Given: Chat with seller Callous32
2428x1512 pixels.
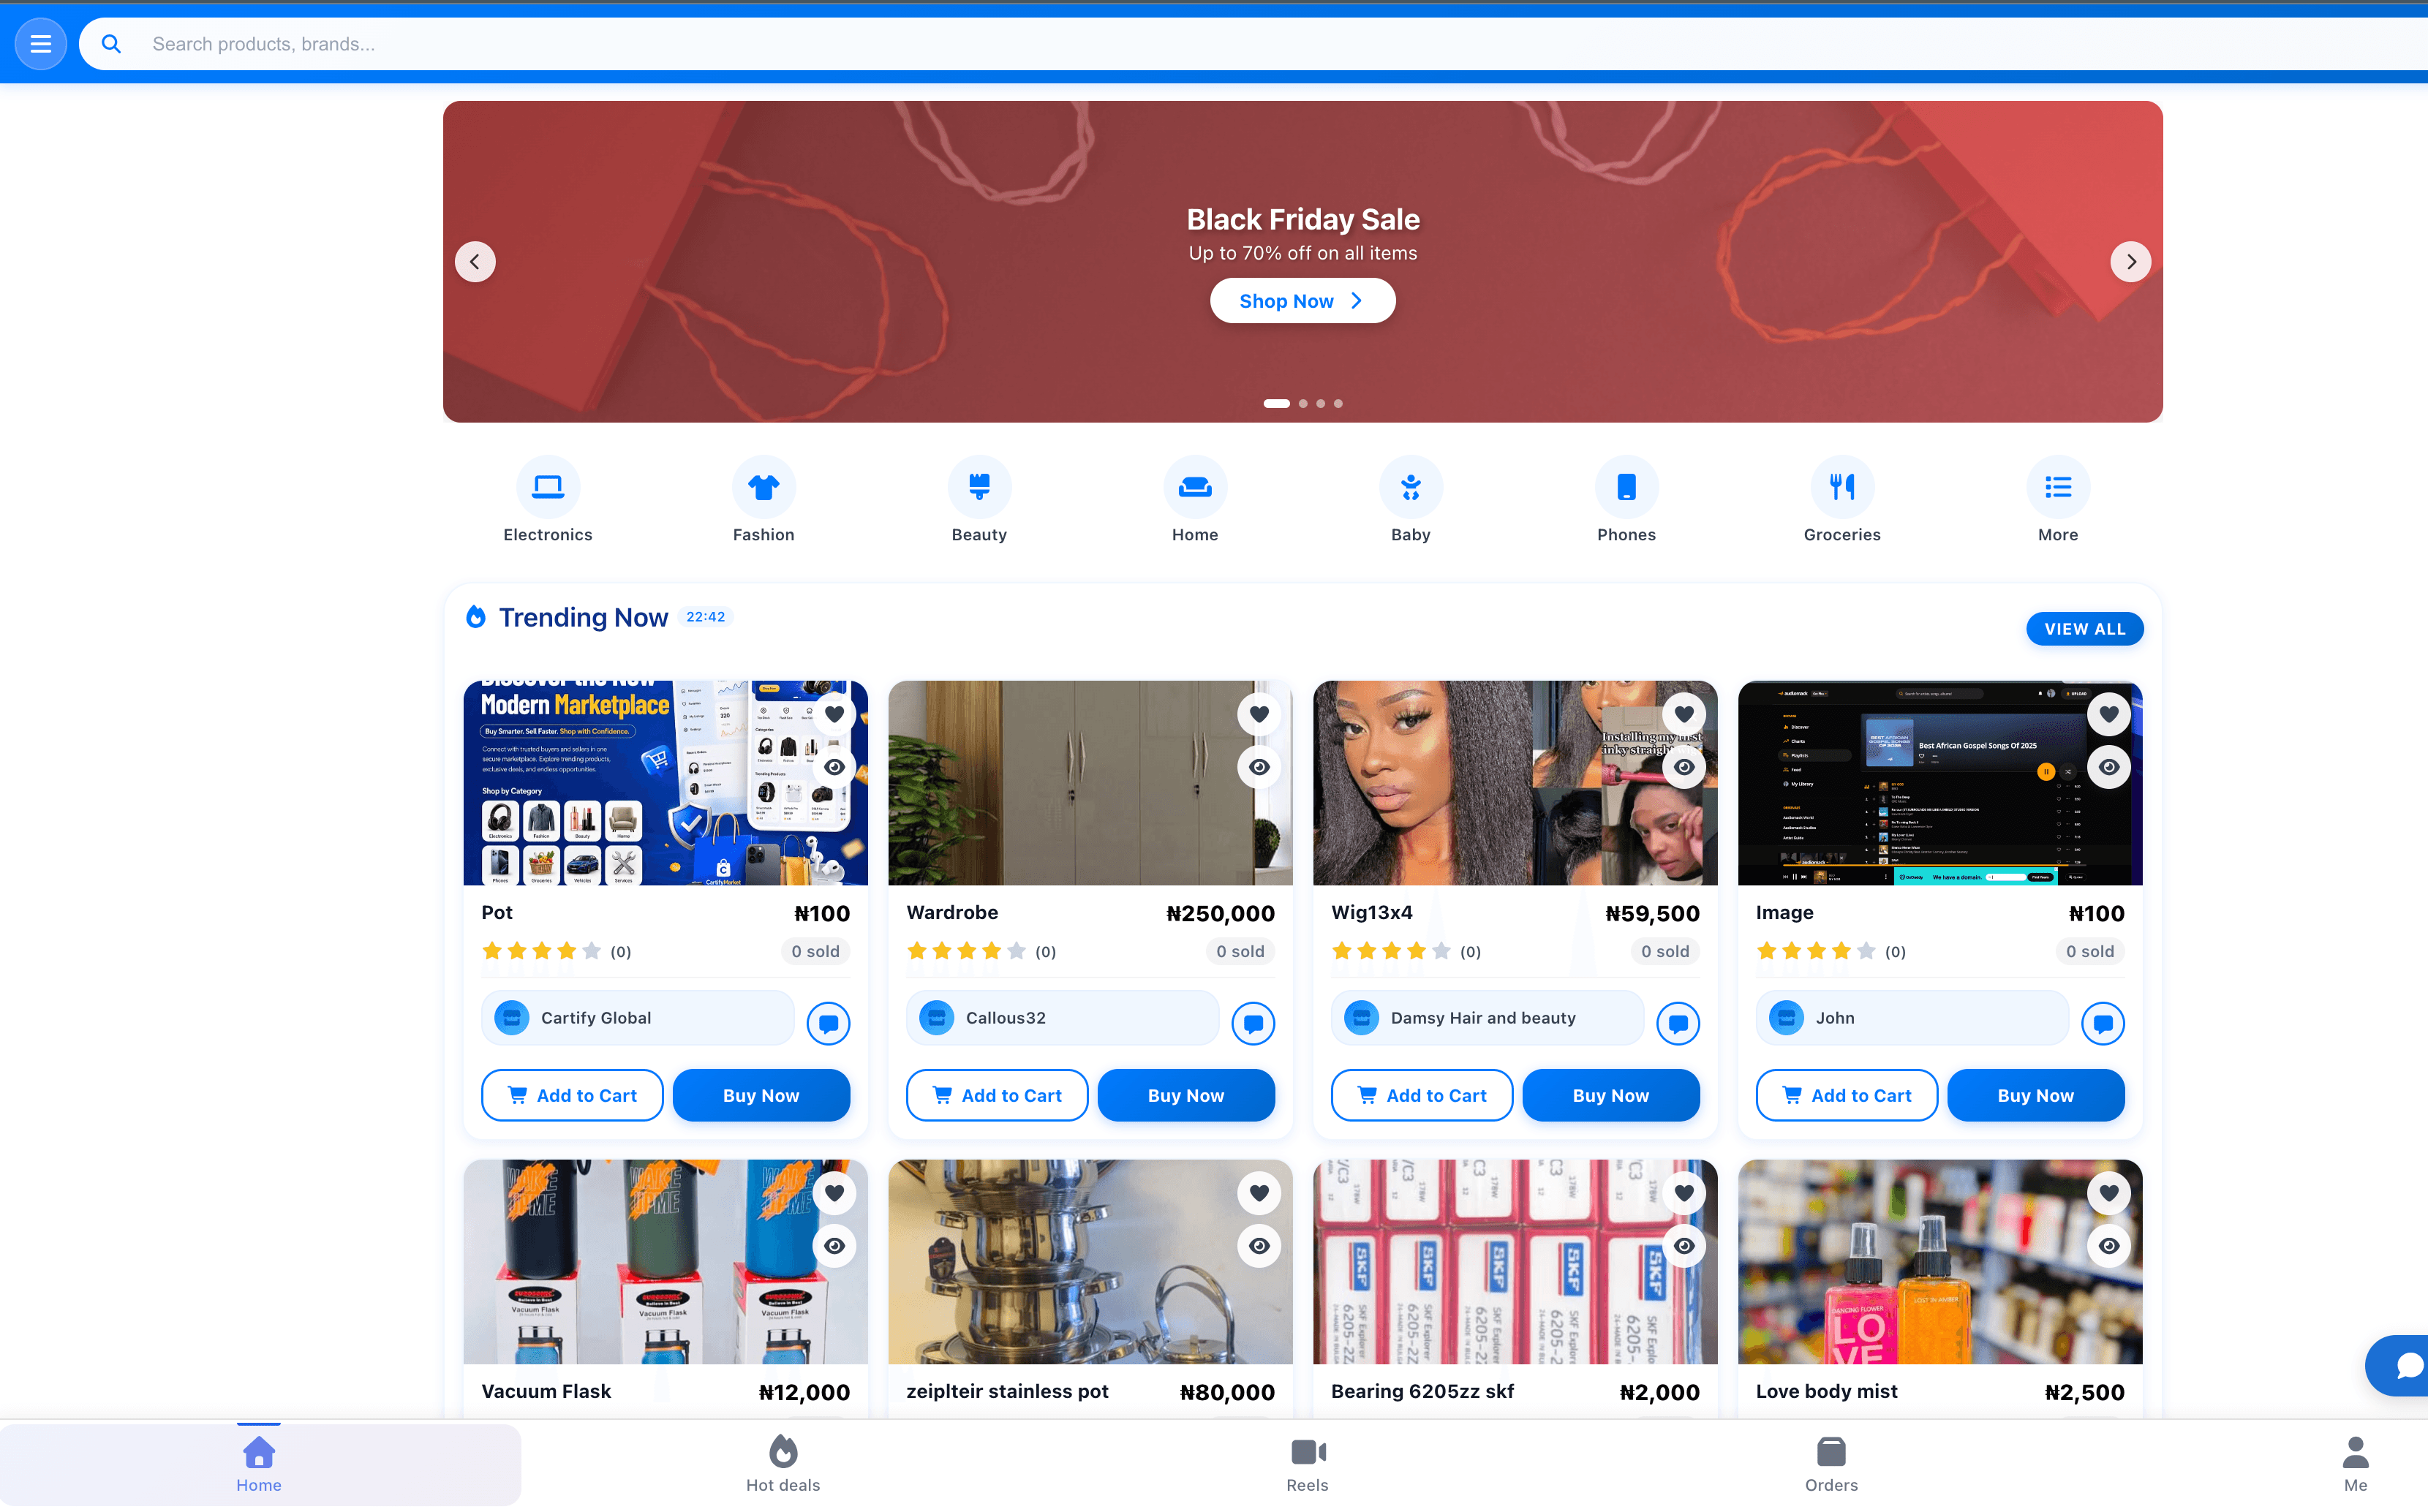Looking at the screenshot, I should point(1253,1023).
